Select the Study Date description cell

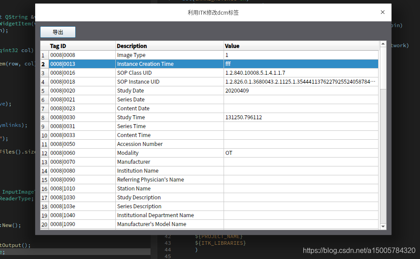point(170,91)
